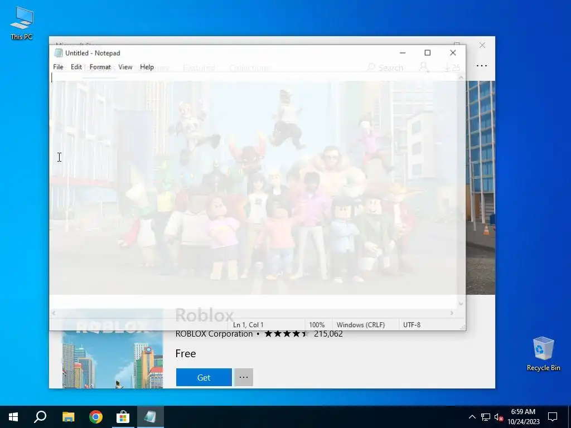Open the Help menu in Notepad
Viewport: 571px width, 428px height.
[x=147, y=67]
